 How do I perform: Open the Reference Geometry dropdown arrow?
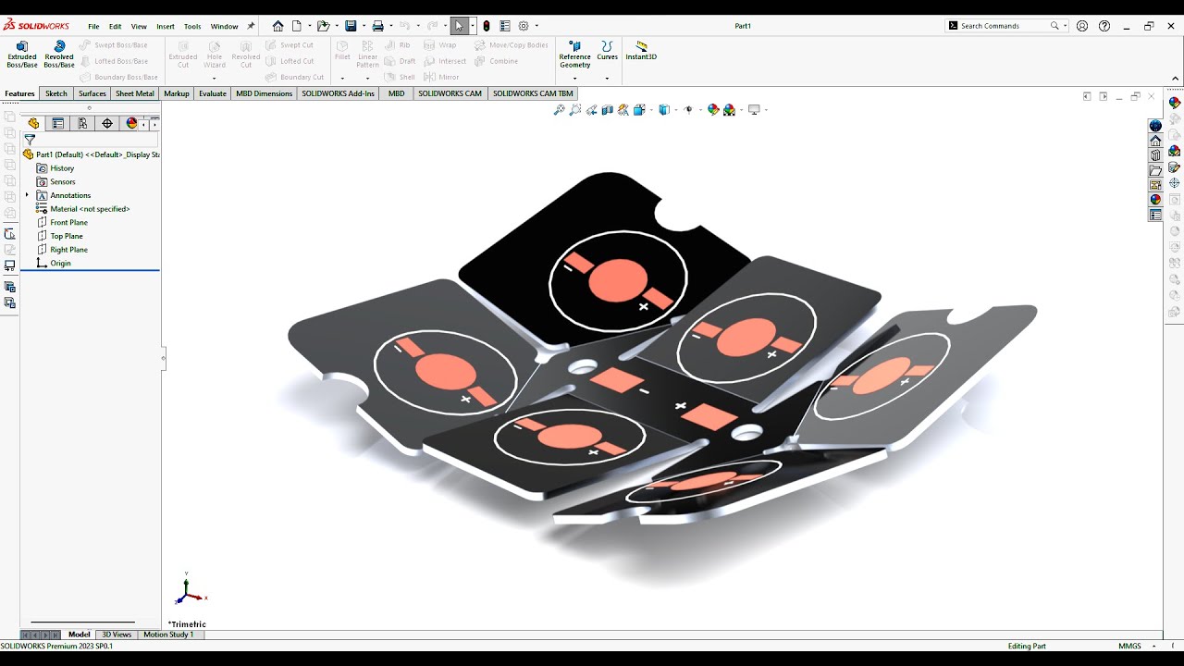tap(574, 78)
